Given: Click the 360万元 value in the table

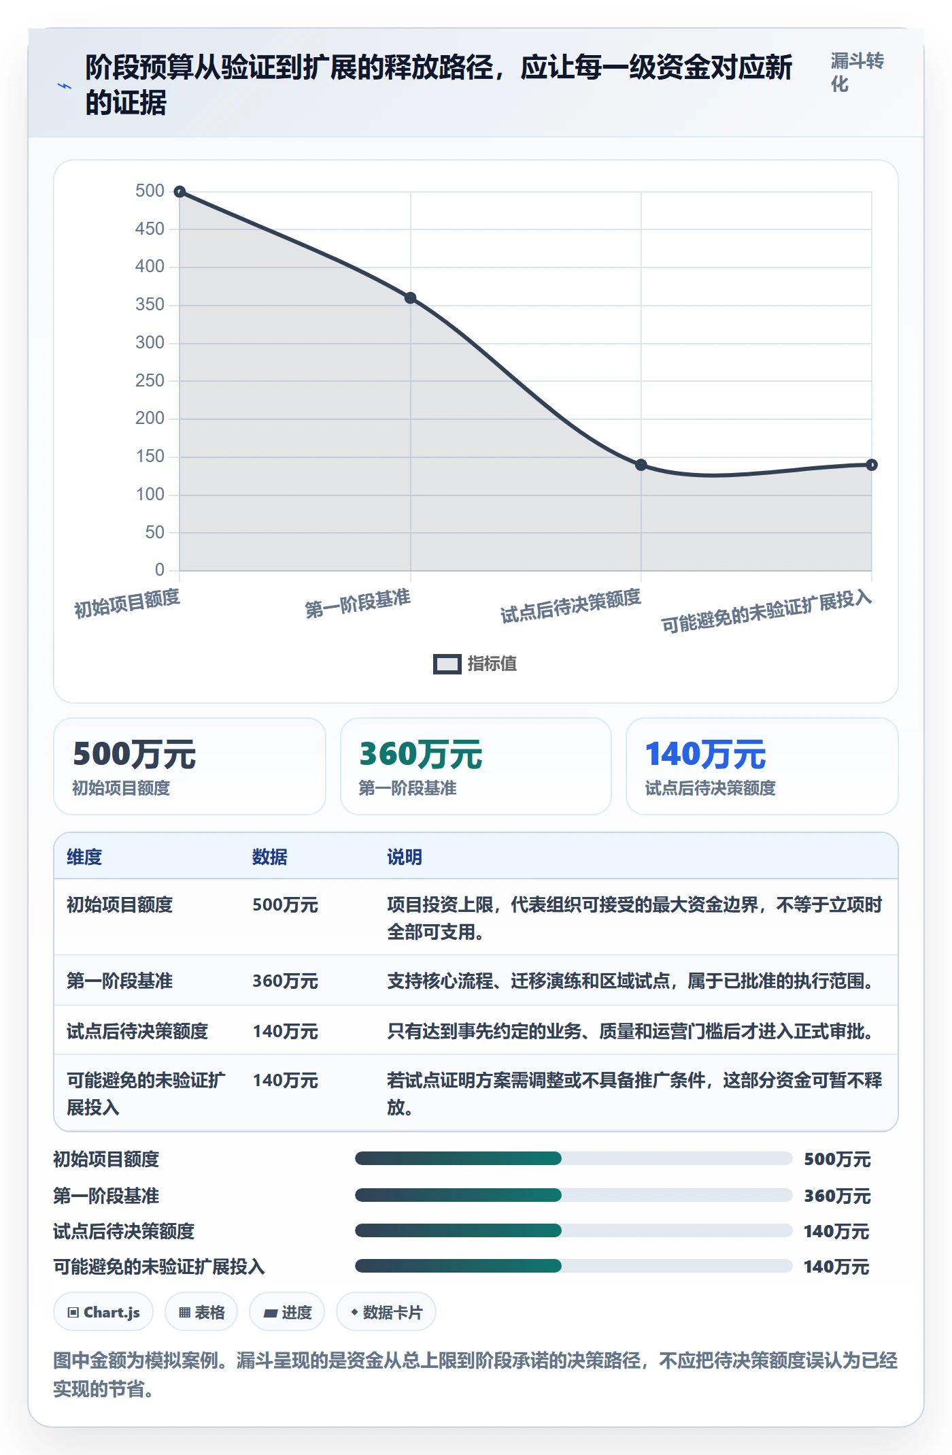Looking at the screenshot, I should (x=286, y=981).
